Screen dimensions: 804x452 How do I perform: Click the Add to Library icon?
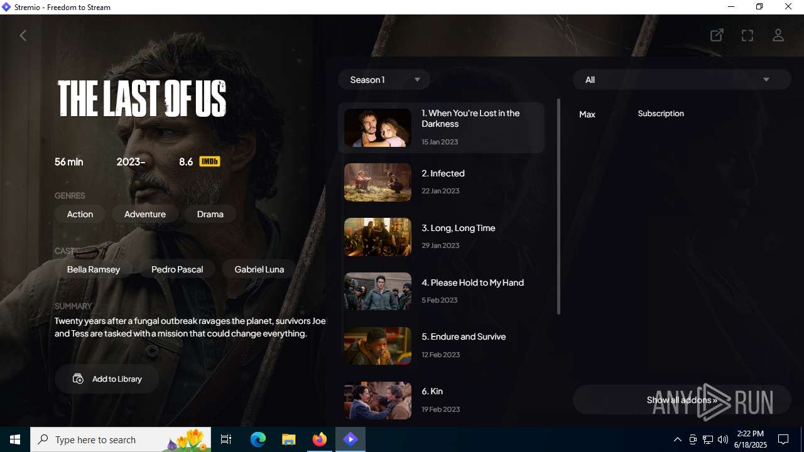[x=78, y=379]
